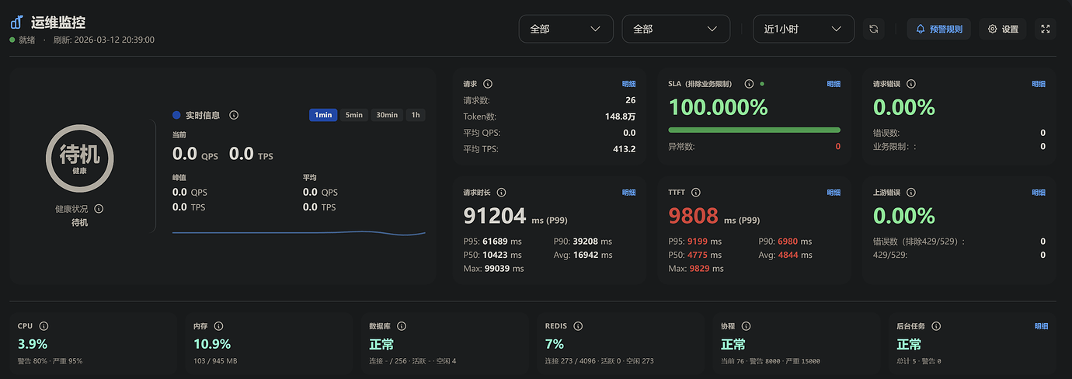The height and width of the screenshot is (379, 1072).
Task: Click info icon beside 数据库
Action: pyautogui.click(x=402, y=326)
